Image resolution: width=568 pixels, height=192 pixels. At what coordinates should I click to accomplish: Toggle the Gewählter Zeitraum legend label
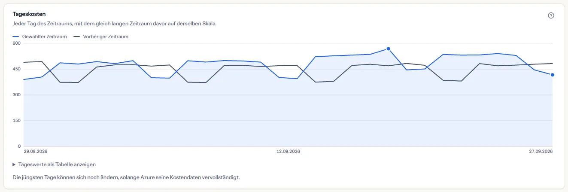click(x=45, y=37)
